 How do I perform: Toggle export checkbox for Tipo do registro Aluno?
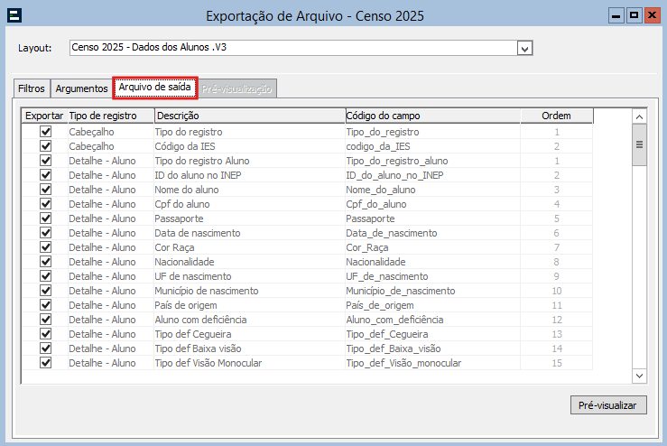pyautogui.click(x=45, y=161)
